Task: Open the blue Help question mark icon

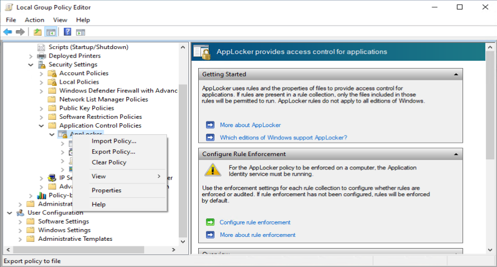Action: [x=67, y=32]
